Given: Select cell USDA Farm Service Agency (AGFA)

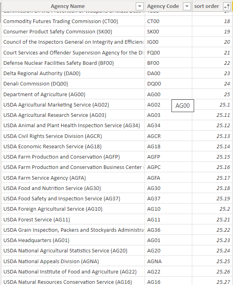Looking at the screenshot, I should [x=73, y=178].
